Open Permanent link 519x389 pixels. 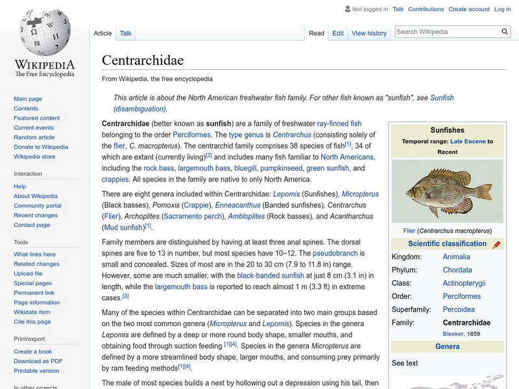pyautogui.click(x=34, y=293)
